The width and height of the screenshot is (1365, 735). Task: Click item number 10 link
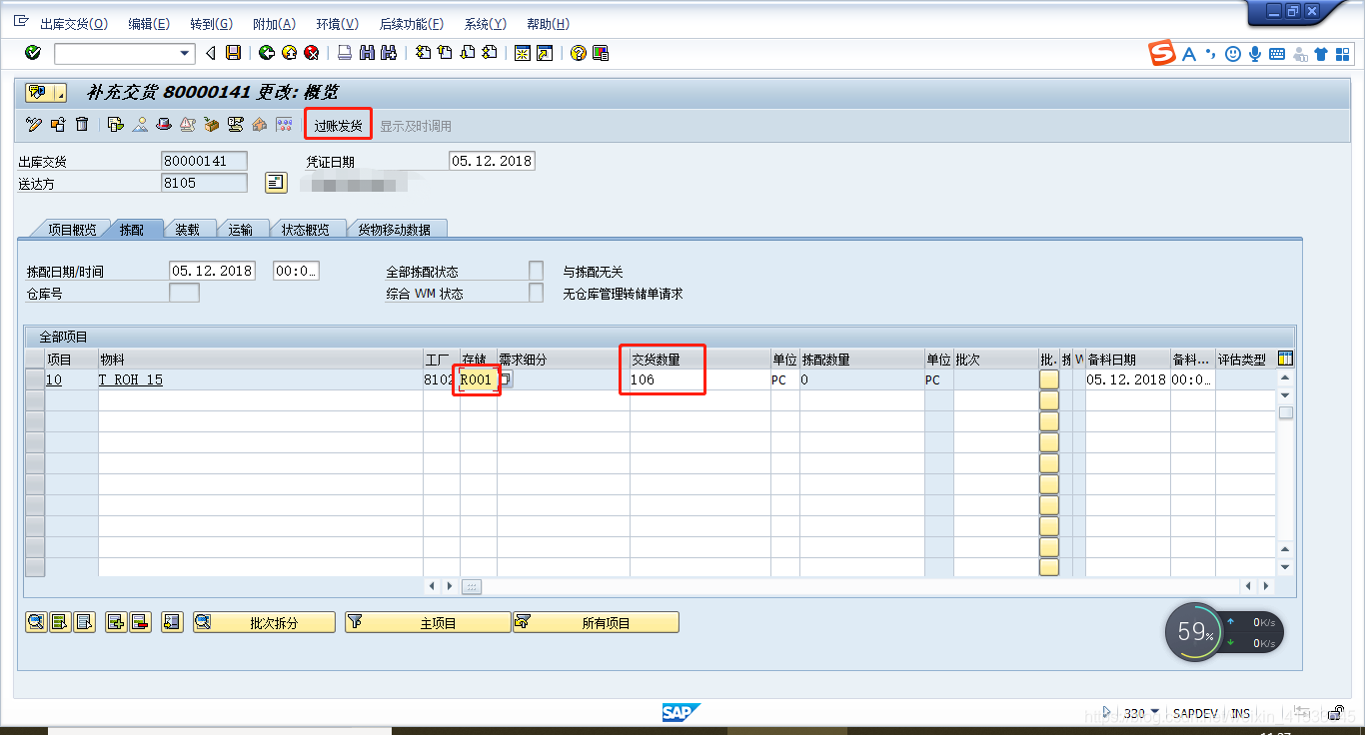click(54, 379)
